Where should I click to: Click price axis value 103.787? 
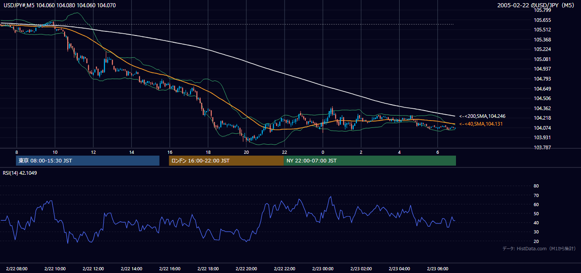tap(542, 147)
